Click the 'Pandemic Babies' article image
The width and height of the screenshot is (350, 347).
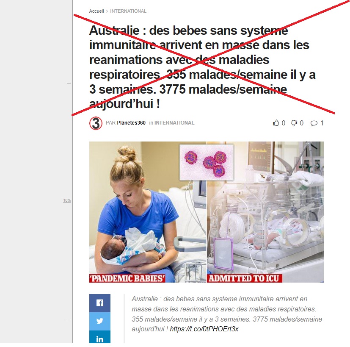pyautogui.click(x=148, y=212)
